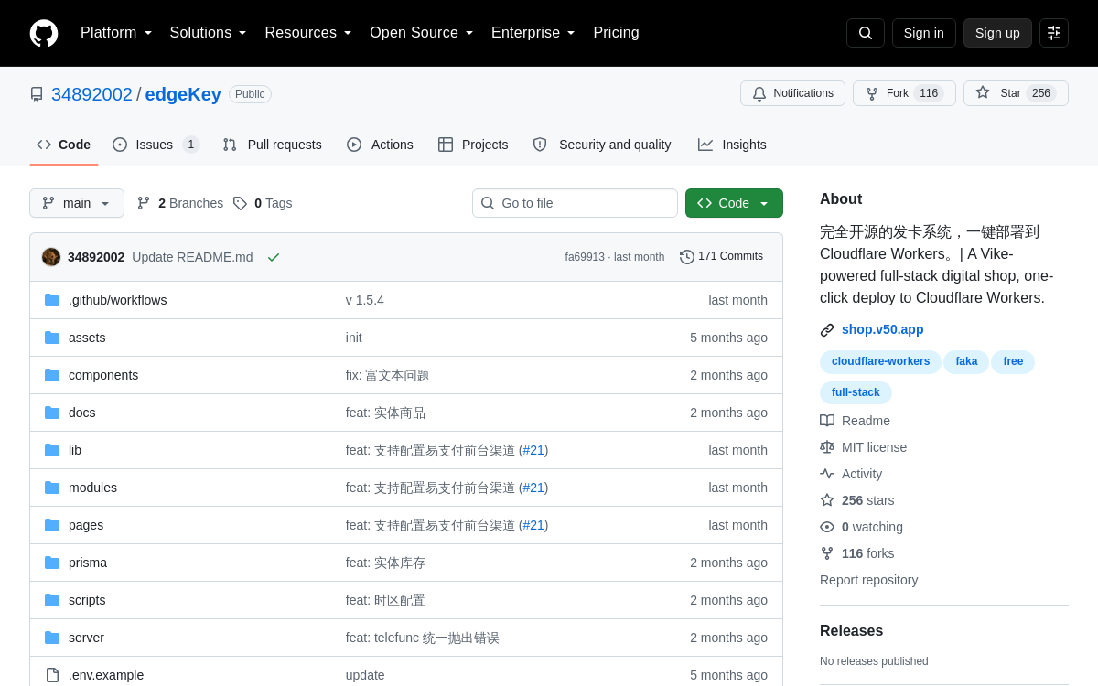Click the Sign up button

pyautogui.click(x=997, y=33)
